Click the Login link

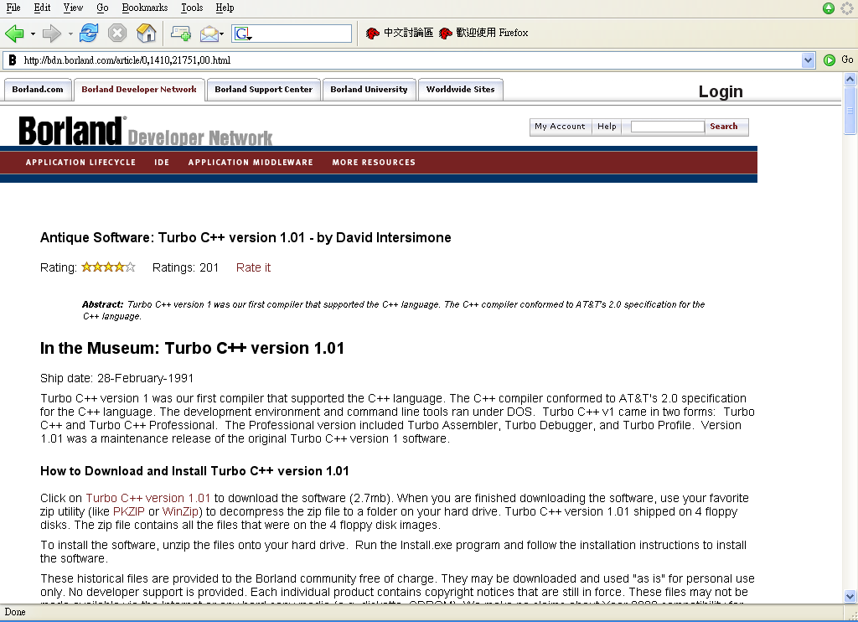[721, 91]
